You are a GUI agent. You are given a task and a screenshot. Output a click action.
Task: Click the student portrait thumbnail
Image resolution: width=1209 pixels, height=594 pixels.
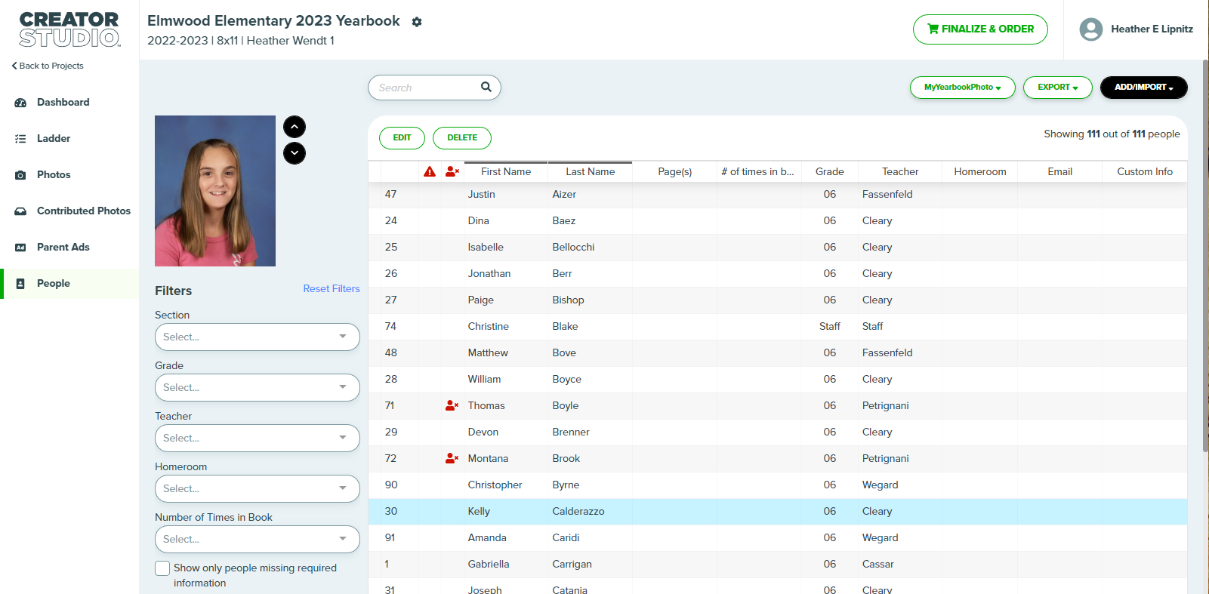(215, 191)
